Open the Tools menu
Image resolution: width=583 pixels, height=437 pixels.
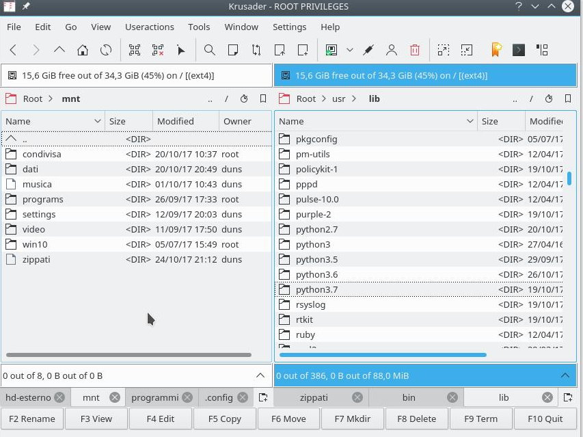(x=199, y=27)
